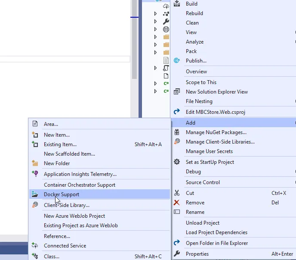Open the Debug submenu
This screenshot has width=296, height=260.
pos(233,172)
